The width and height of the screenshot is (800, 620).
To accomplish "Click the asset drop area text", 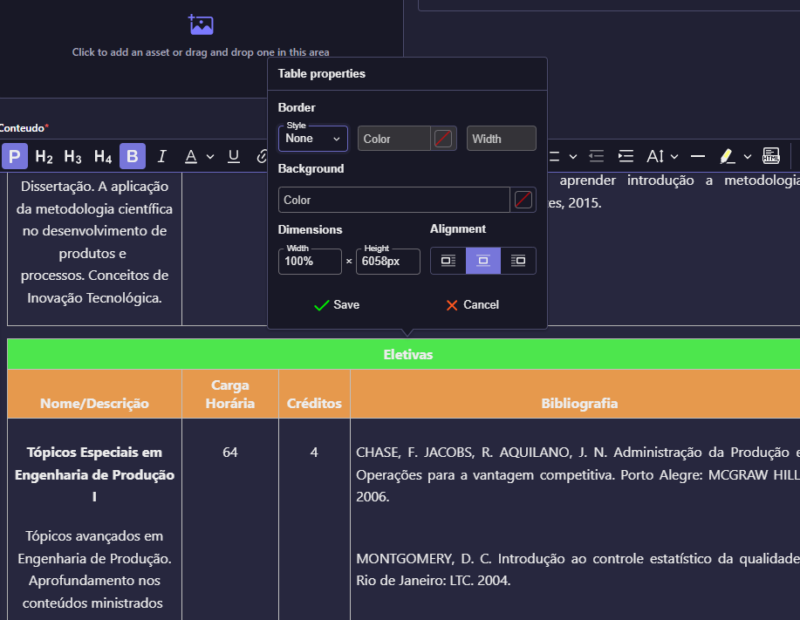I will point(201,52).
